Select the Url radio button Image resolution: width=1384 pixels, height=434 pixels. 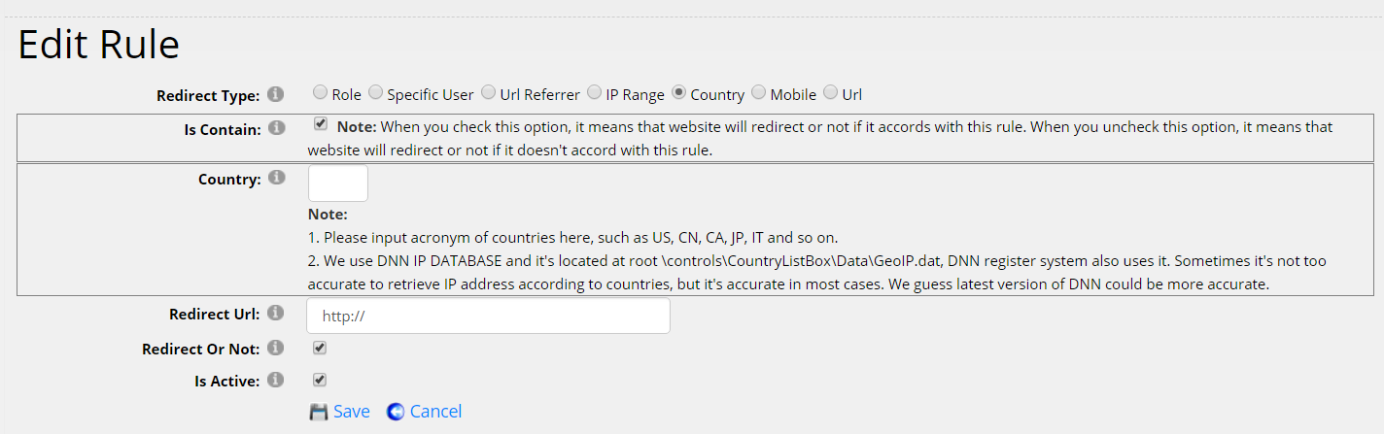tap(830, 93)
